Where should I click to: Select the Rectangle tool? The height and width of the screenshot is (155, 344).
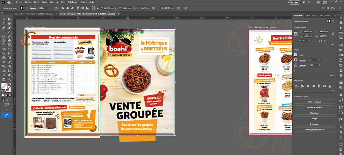pos(4,36)
